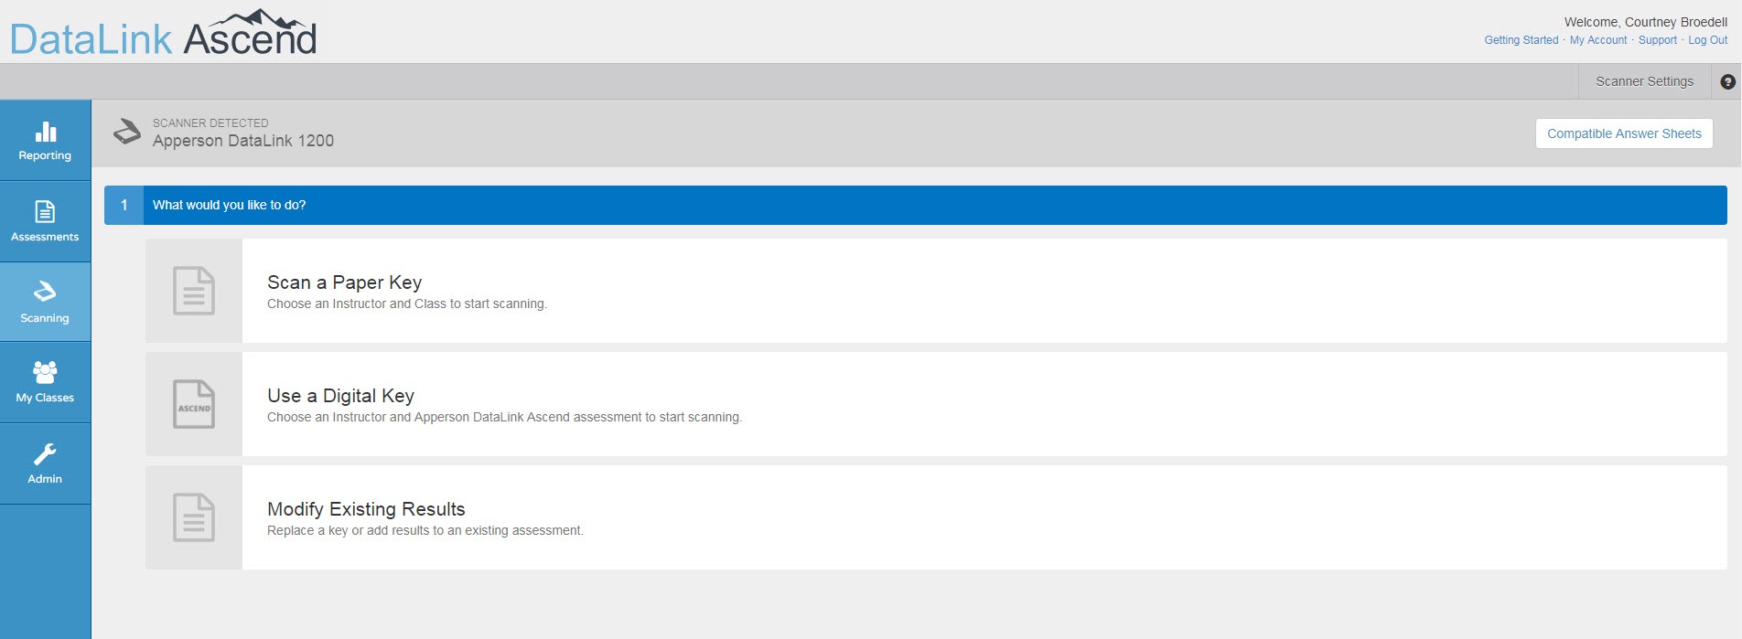Open Scanner Settings

[1644, 81]
